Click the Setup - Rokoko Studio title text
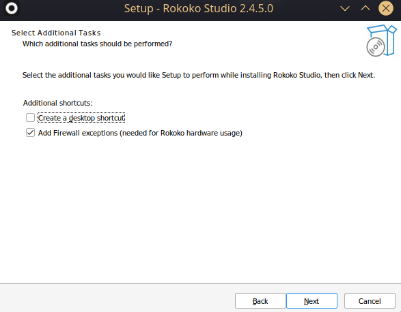401x312 pixels. 199,8
